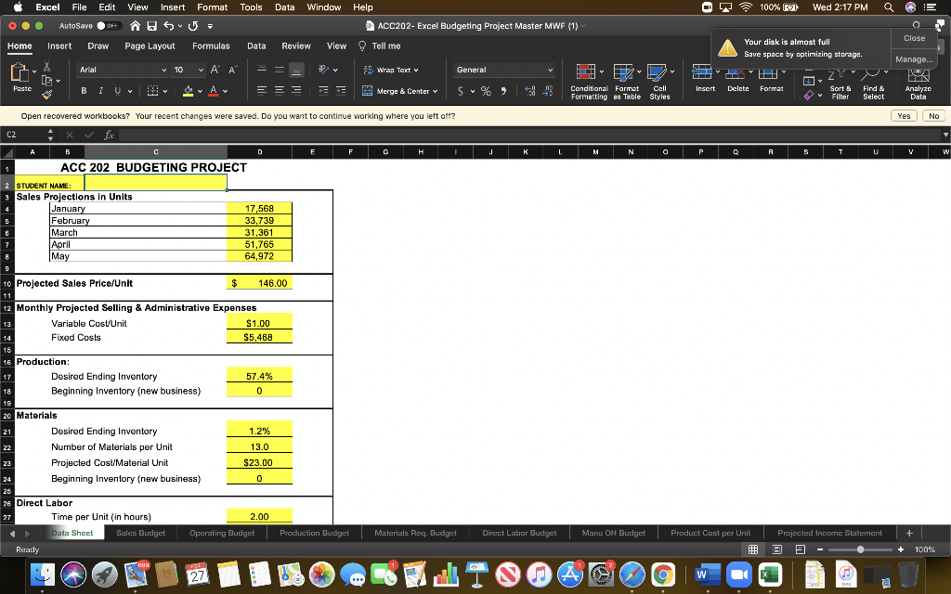Switch to the Formulas ribbon tab
The width and height of the screenshot is (951, 594).
pyautogui.click(x=212, y=45)
